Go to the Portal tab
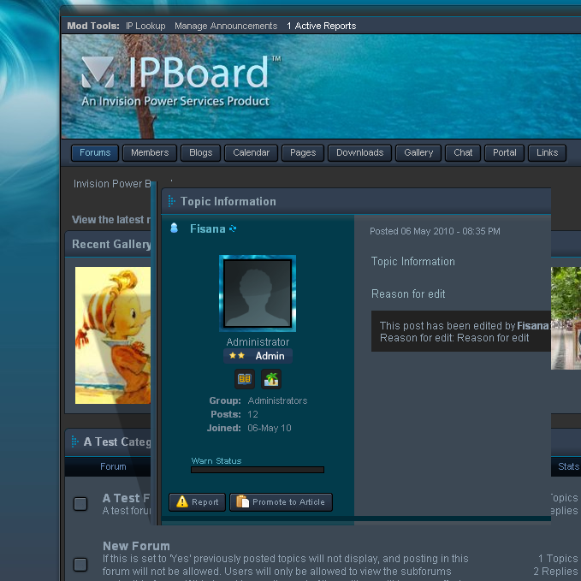Image resolution: width=581 pixels, height=581 pixels. [504, 152]
